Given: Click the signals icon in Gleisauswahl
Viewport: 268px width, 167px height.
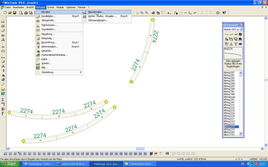Looking at the screenshot, I should pos(231,39).
